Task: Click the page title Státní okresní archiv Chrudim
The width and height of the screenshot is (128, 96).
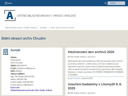Action: [x=23, y=38]
